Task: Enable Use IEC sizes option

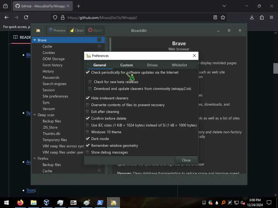Action: click(x=88, y=125)
